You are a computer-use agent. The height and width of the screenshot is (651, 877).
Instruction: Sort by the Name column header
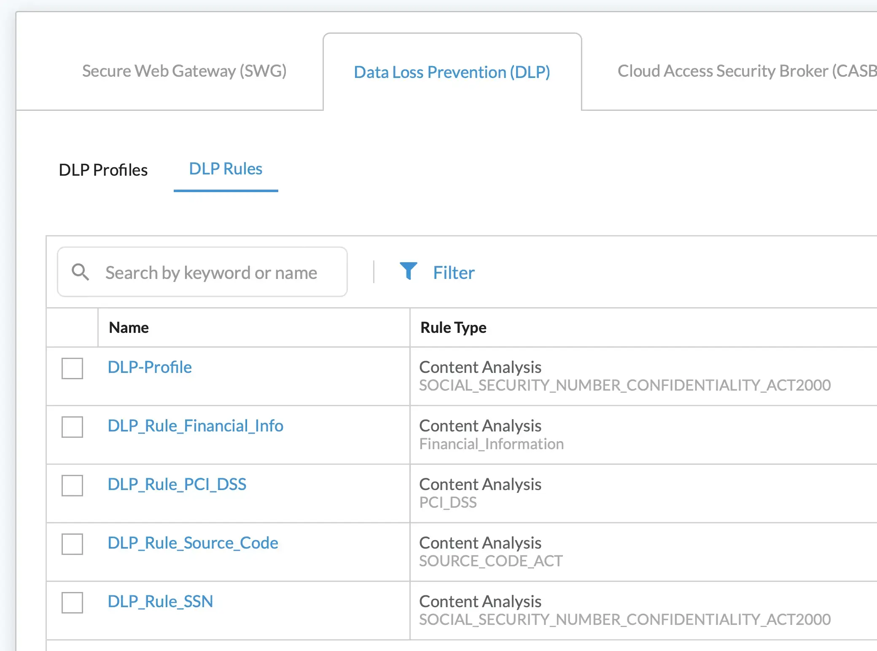[129, 327]
